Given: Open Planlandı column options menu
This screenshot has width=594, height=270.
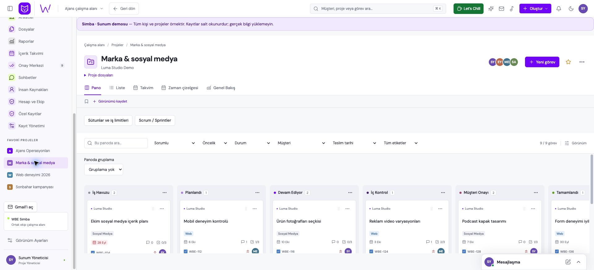Looking at the screenshot, I should coord(257,193).
